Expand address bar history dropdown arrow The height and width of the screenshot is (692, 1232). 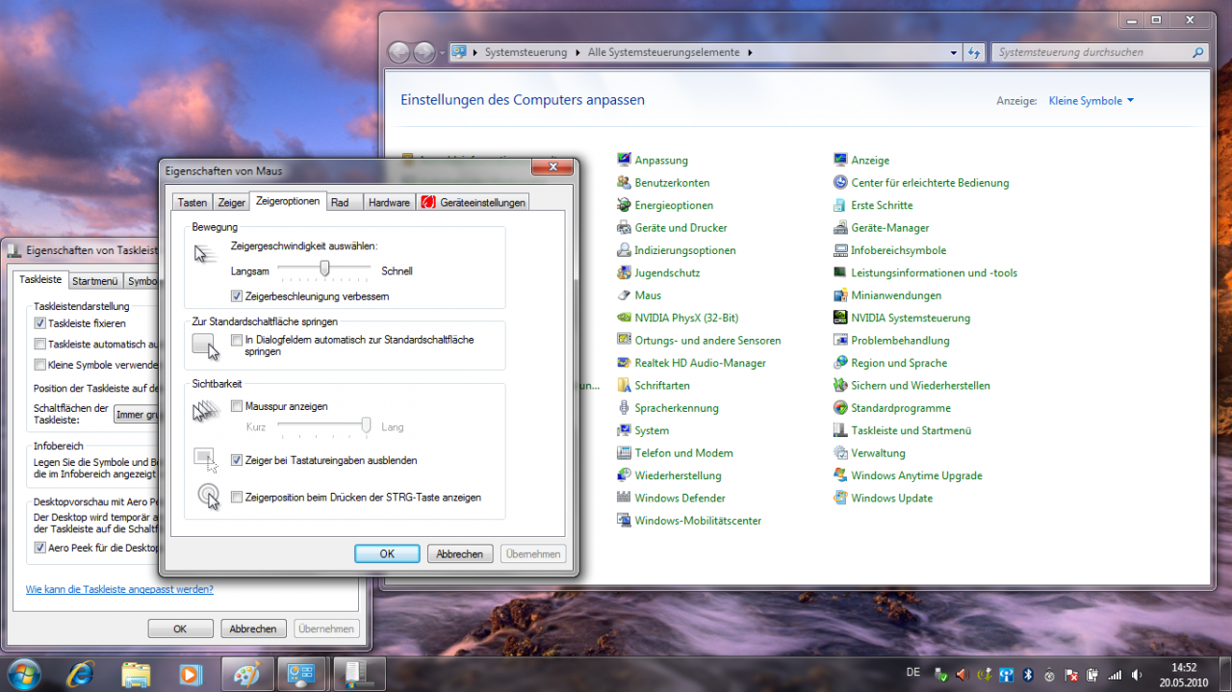[x=953, y=53]
